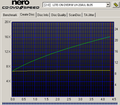Click the blue segmented progress bar
This screenshot has height=105, width=120.
point(60,103)
